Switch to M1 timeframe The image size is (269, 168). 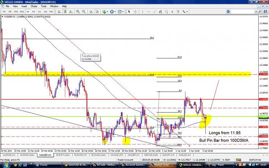(4, 12)
